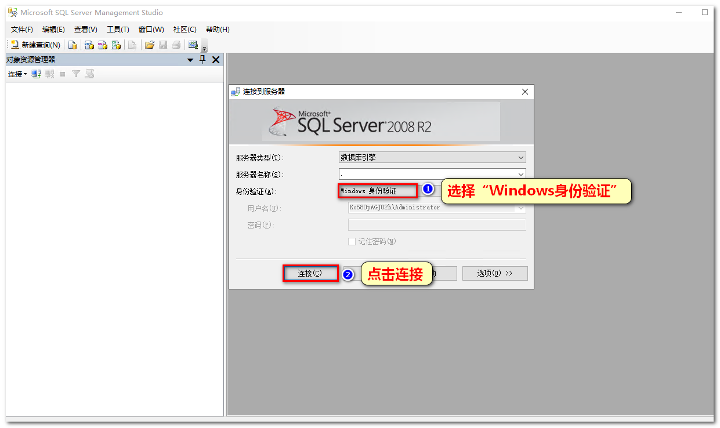The height and width of the screenshot is (428, 720).
Task: Click the XMLA query icon in toolbar
Action: [x=116, y=45]
